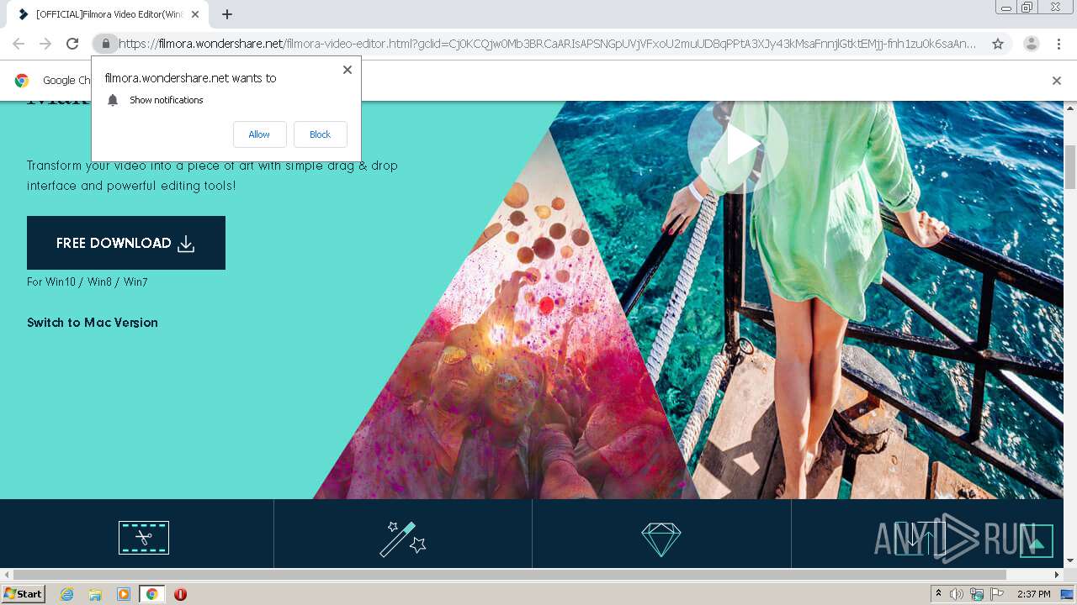Click the scissors video trimming icon
This screenshot has width=1077, height=605.
[x=144, y=538]
